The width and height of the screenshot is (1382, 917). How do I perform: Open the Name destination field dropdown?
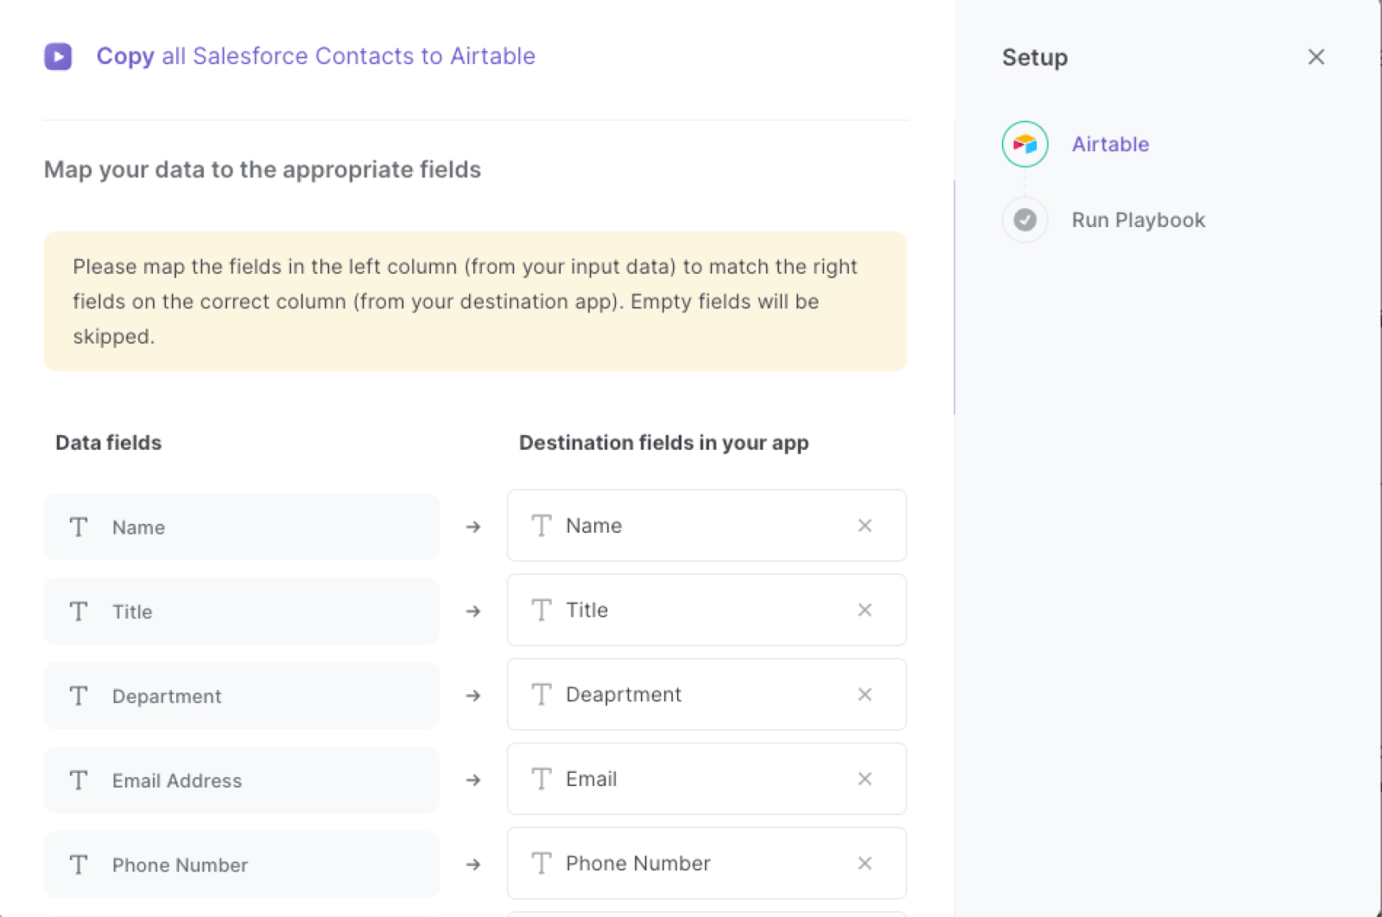707,526
